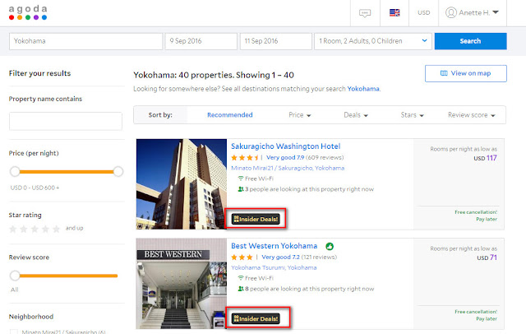Image resolution: width=526 pixels, height=334 pixels.
Task: Select the third star in Star rating filter
Action: tap(35, 229)
